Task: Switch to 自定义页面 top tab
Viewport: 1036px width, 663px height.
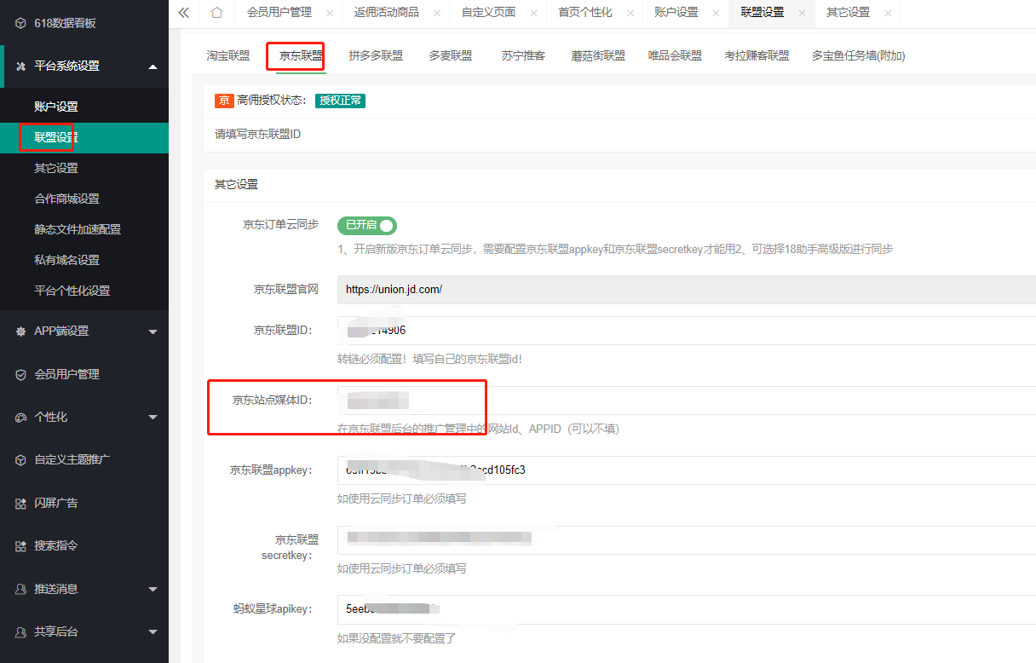Action: point(488,13)
